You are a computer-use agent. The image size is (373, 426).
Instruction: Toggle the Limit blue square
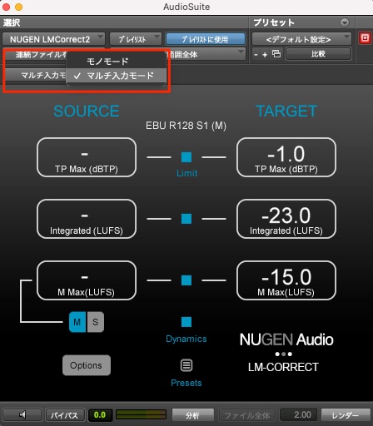[x=186, y=157]
